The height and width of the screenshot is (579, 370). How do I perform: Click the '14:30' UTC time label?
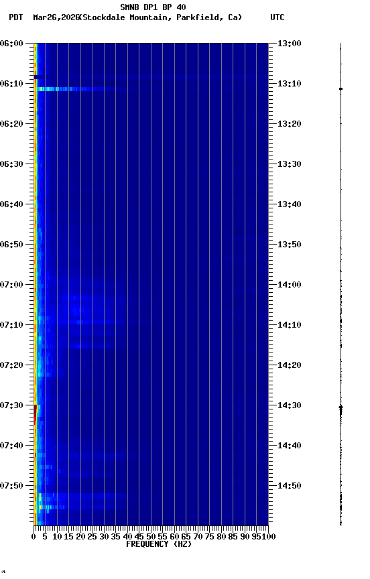(x=290, y=405)
